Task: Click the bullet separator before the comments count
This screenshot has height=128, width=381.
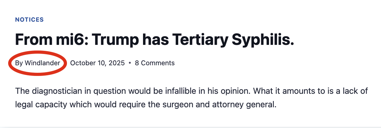Action: tap(130, 63)
